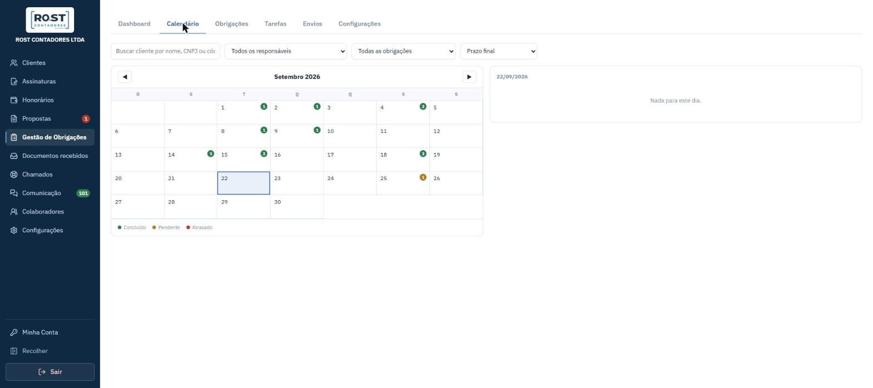The height and width of the screenshot is (388, 873).
Task: Click the Documentos recebidos inbox icon
Action: (14, 156)
